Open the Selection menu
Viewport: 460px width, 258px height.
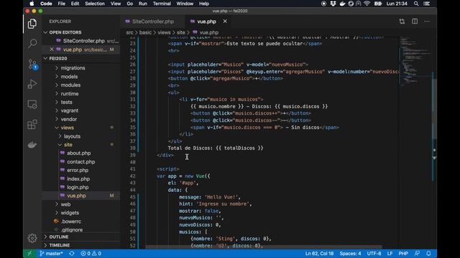click(95, 4)
